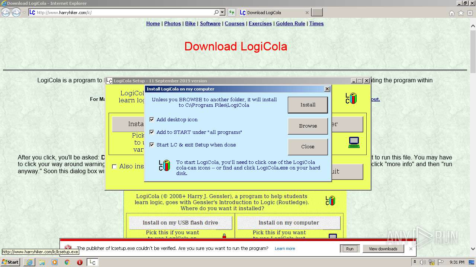This screenshot has width=476, height=267.
Task: Toggle the 'Also ins...' checkbox in LogiCola Setup
Action: click(x=114, y=167)
